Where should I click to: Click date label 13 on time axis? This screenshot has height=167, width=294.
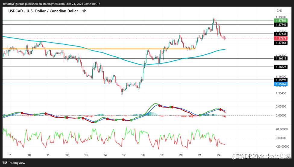coord(86,155)
